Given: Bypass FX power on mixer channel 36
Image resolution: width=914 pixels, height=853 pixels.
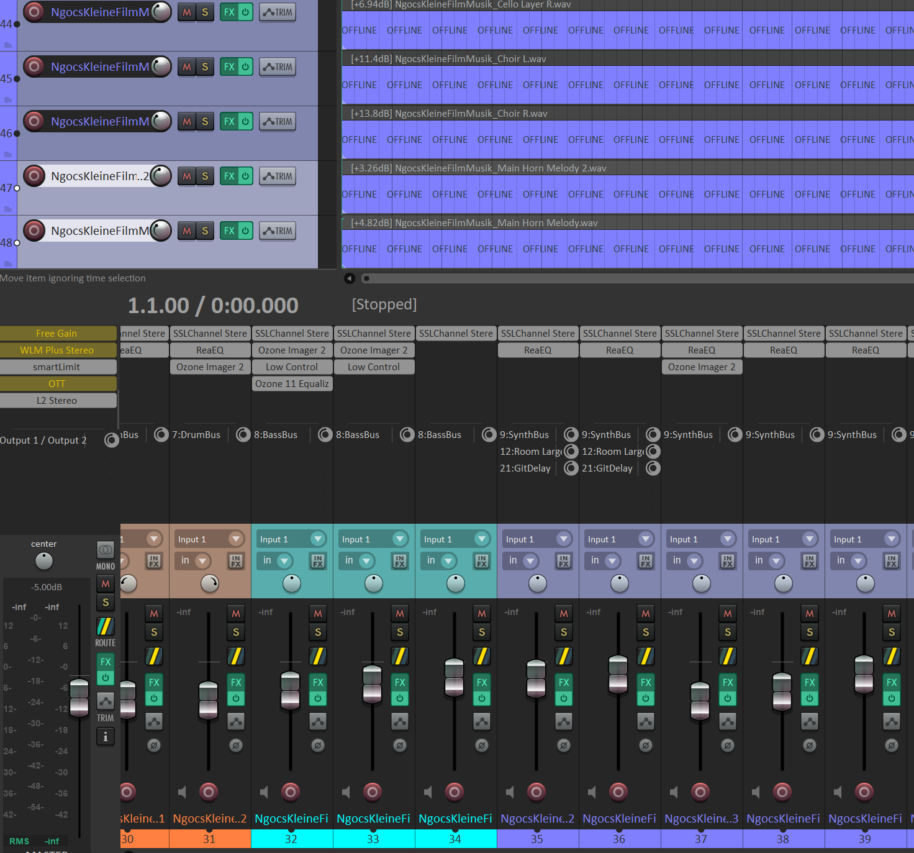Looking at the screenshot, I should coord(646,698).
